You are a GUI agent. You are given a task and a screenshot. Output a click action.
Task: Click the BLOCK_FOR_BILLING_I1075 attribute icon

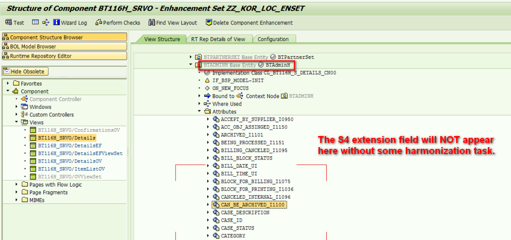coord(216,181)
